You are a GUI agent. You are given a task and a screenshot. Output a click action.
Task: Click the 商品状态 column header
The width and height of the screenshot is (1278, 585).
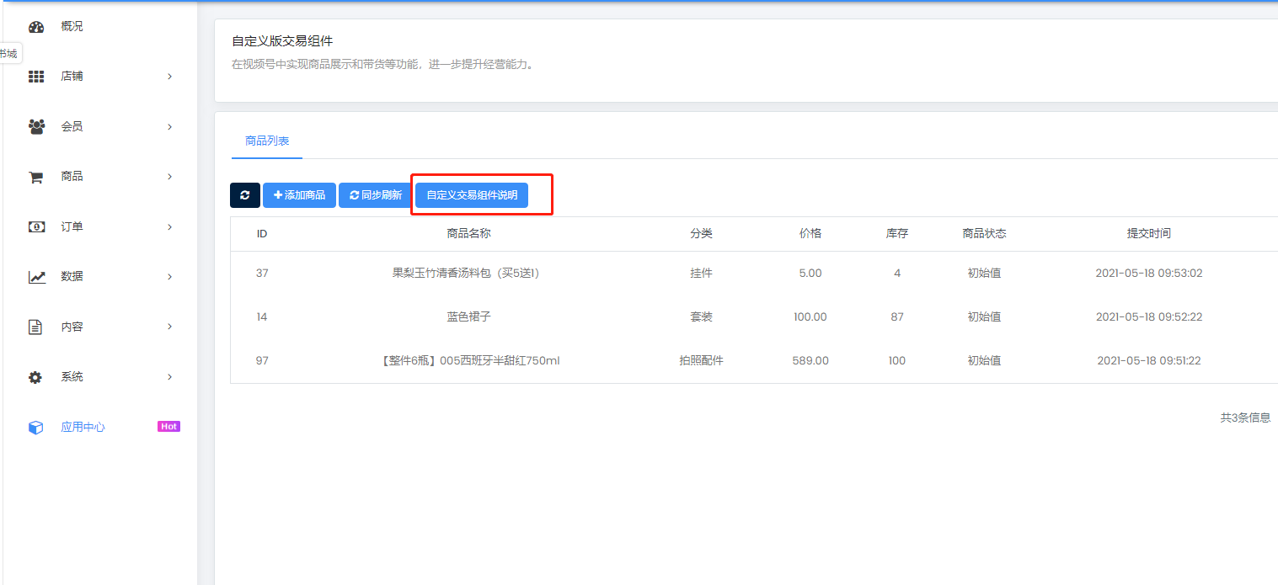(984, 233)
